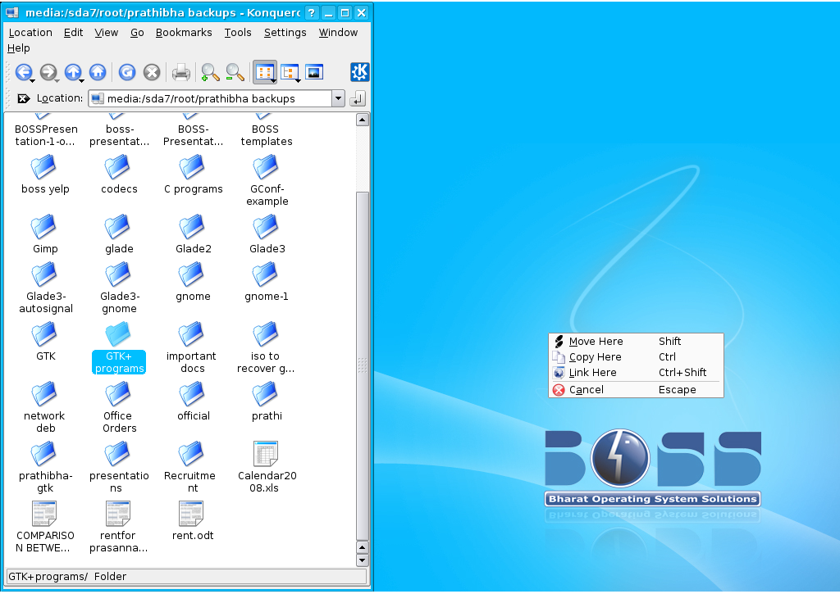Click the vertical scrollbar thumb
840x594 pixels.
[362, 366]
